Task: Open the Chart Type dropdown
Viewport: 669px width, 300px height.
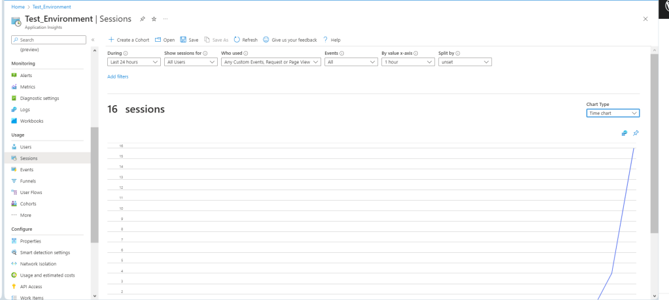Action: pos(613,113)
